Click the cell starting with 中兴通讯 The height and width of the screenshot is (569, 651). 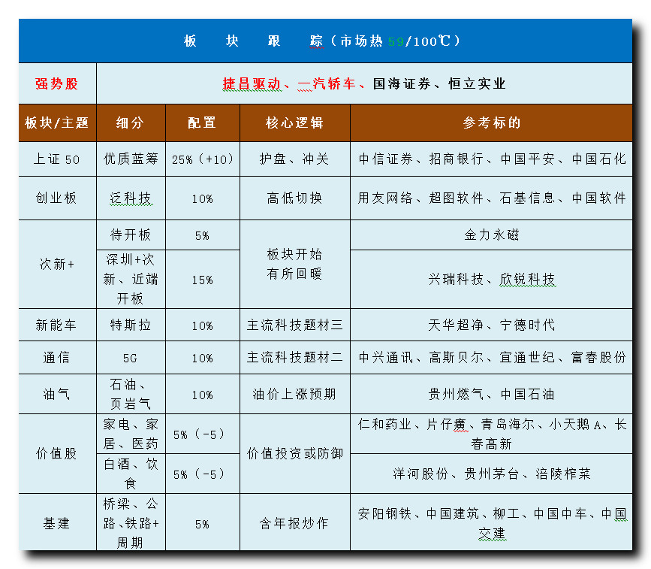[x=492, y=358]
